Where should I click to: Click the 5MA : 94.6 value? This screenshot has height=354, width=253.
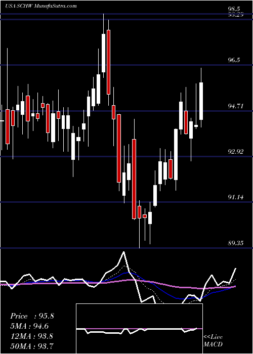29,326
